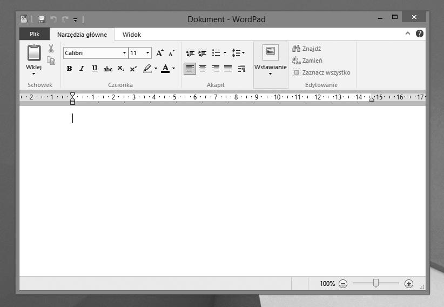Open the highlight color dropdown arrow
Image resolution: width=444 pixels, height=307 pixels.
click(156, 68)
